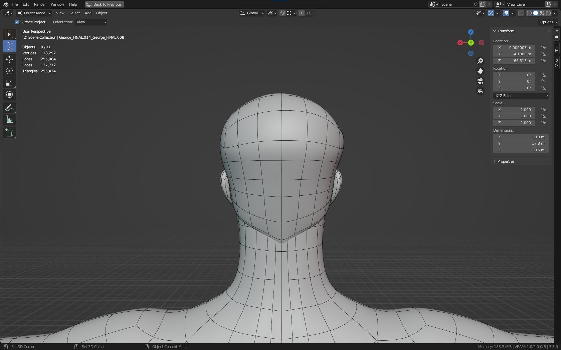561x350 pixels.
Task: Toggle lock for Location X
Action: click(544, 48)
